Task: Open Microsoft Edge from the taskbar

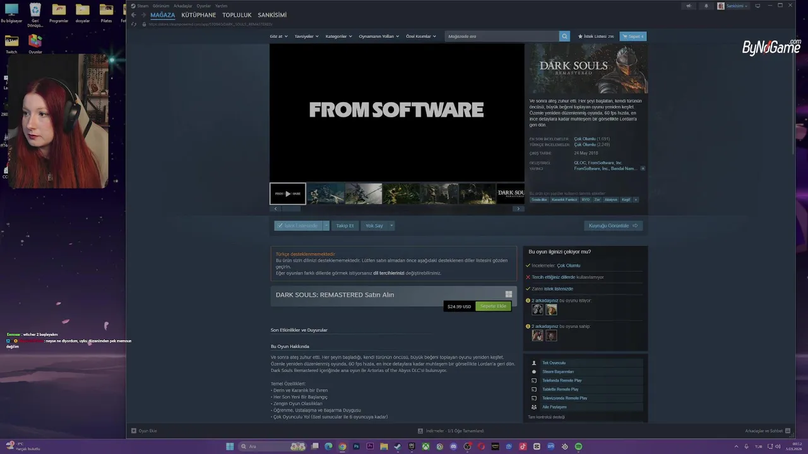Action: pyautogui.click(x=328, y=446)
